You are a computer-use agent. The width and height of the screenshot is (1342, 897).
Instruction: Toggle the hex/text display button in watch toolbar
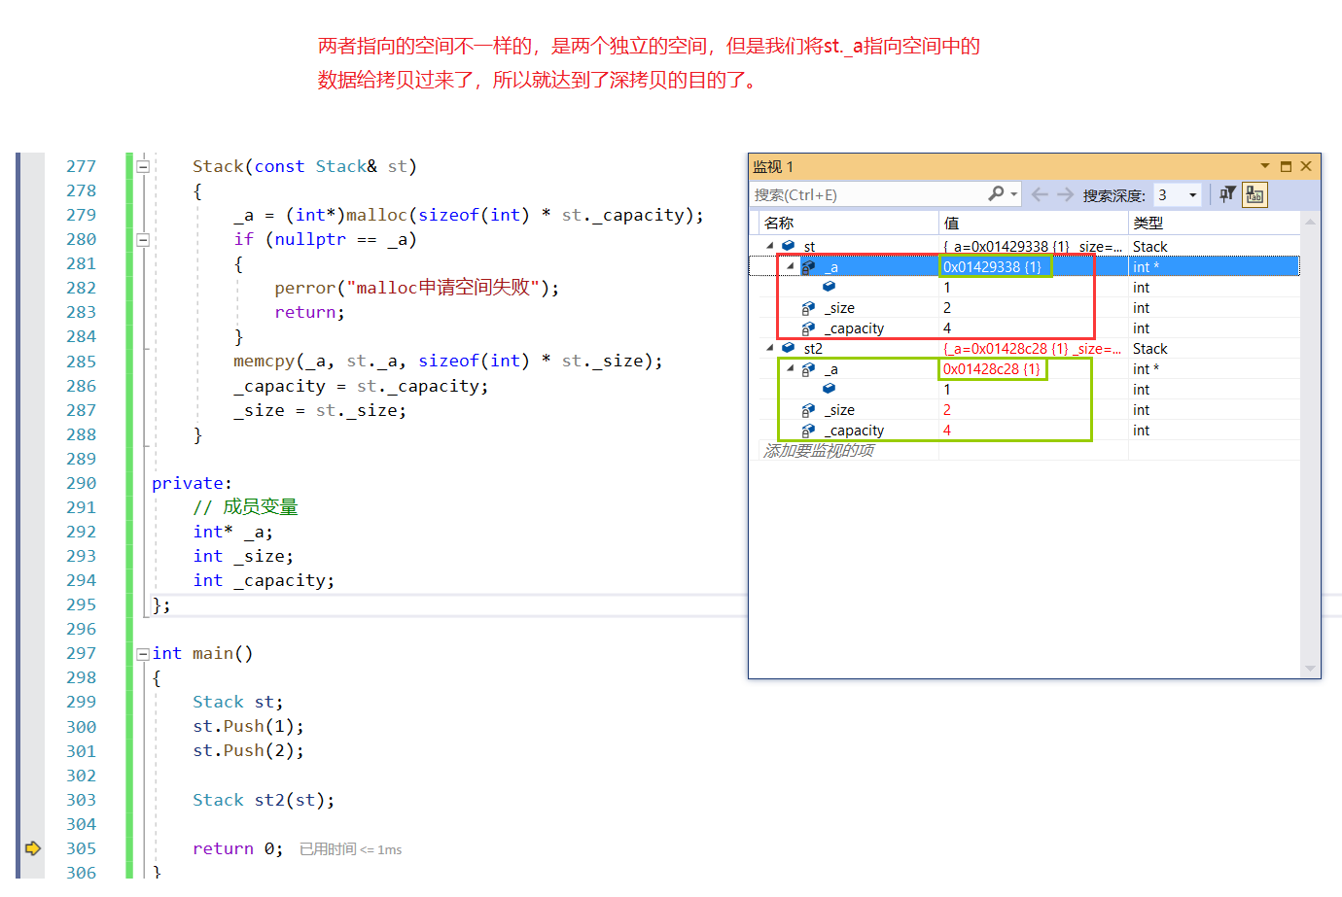(1255, 194)
